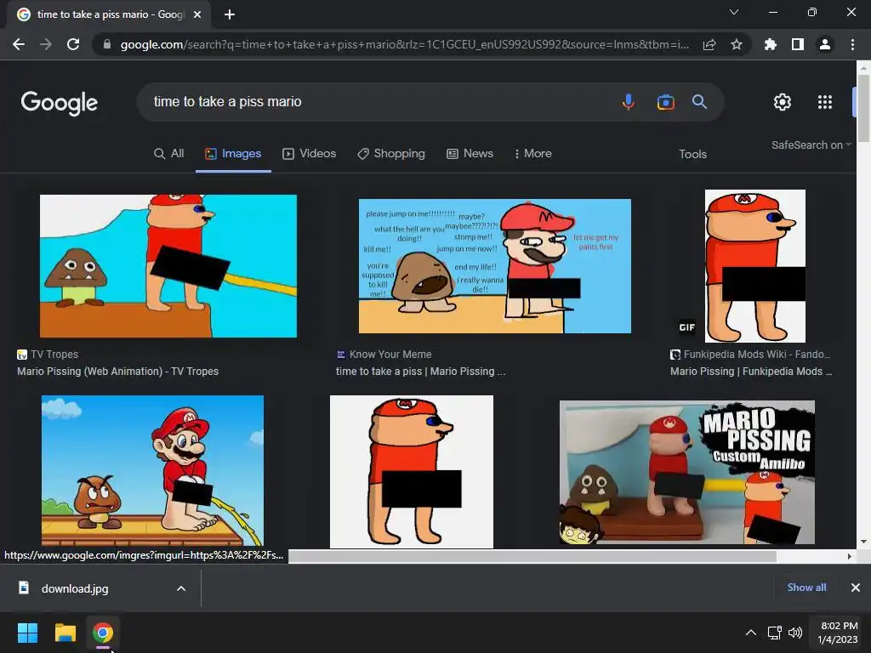Open the tab search chevron
The image size is (871, 653).
pyautogui.click(x=734, y=12)
